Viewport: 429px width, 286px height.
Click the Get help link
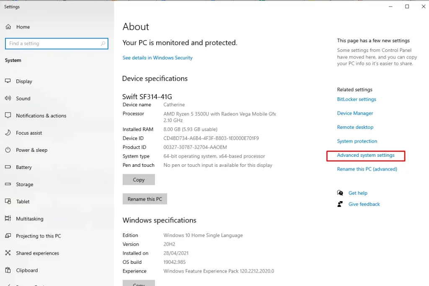(x=358, y=193)
